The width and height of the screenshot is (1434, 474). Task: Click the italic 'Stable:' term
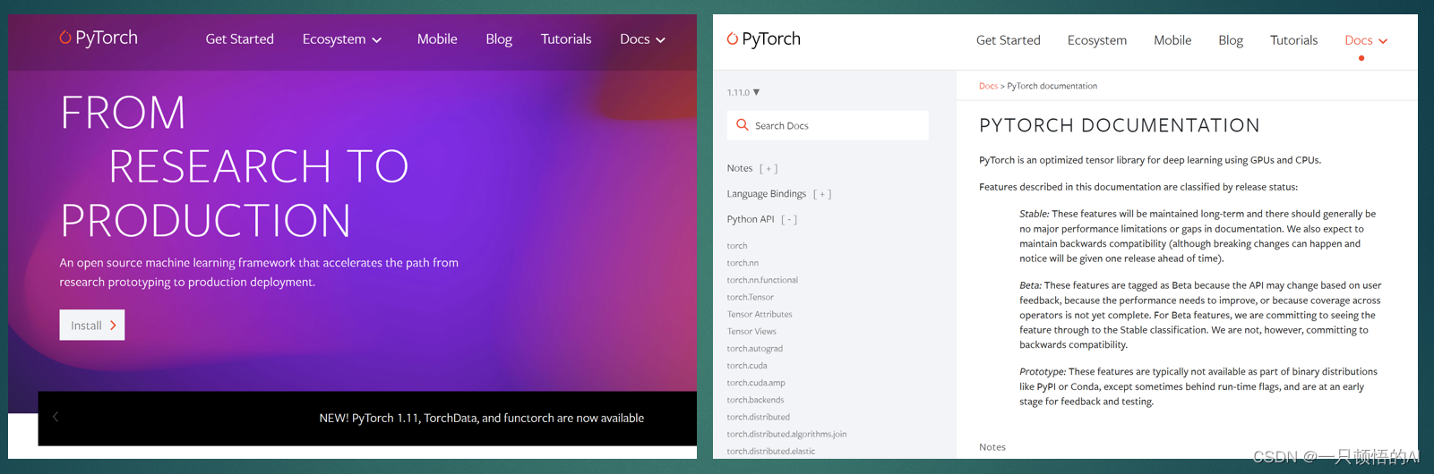pyautogui.click(x=1035, y=214)
